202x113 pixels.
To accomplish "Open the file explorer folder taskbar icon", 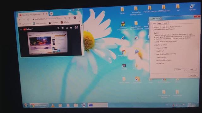I will [x=76, y=105].
